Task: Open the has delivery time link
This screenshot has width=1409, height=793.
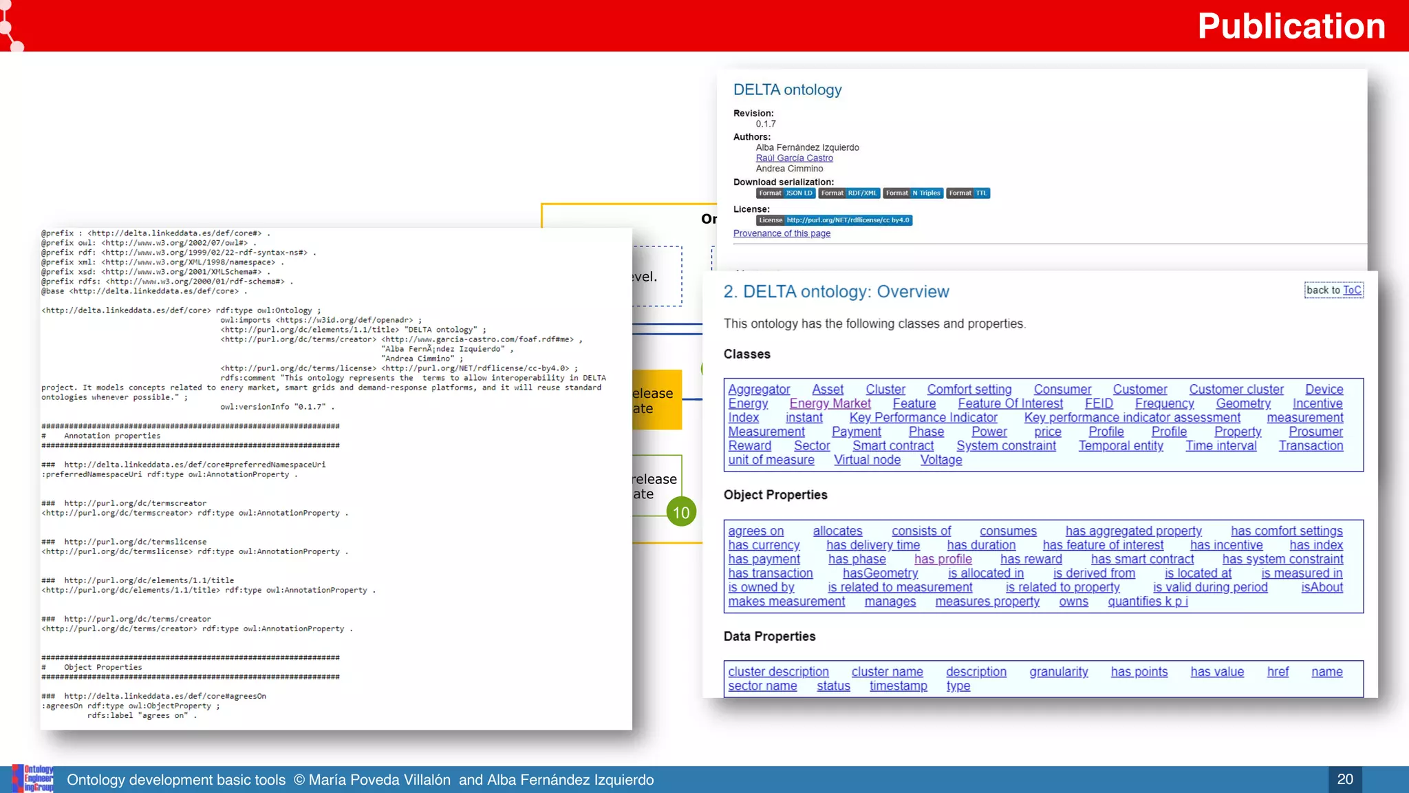Action: click(873, 545)
